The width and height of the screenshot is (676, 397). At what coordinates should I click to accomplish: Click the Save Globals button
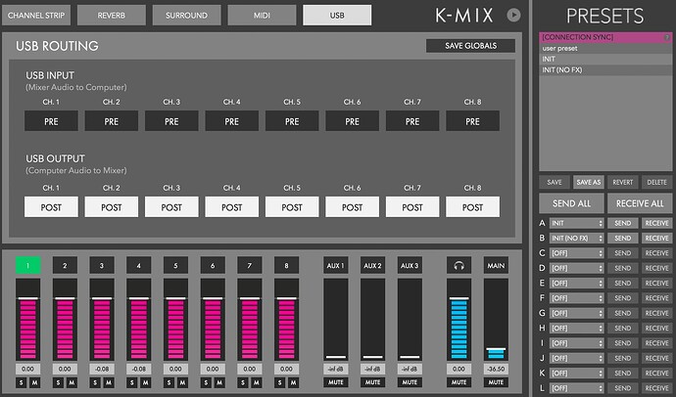471,46
